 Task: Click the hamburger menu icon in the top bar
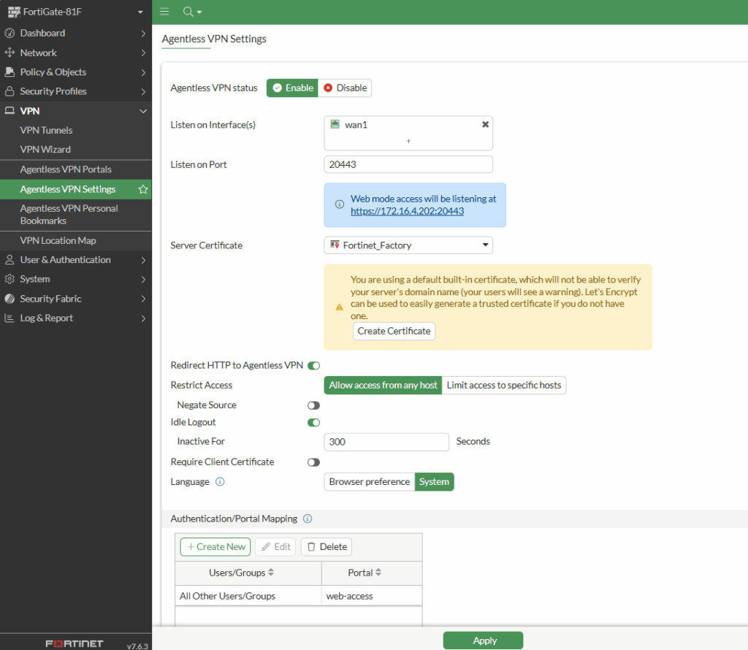click(164, 12)
